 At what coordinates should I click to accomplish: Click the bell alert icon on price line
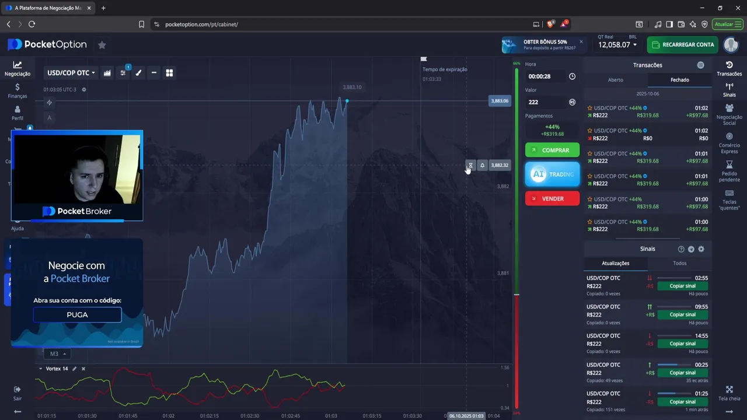[x=482, y=166]
